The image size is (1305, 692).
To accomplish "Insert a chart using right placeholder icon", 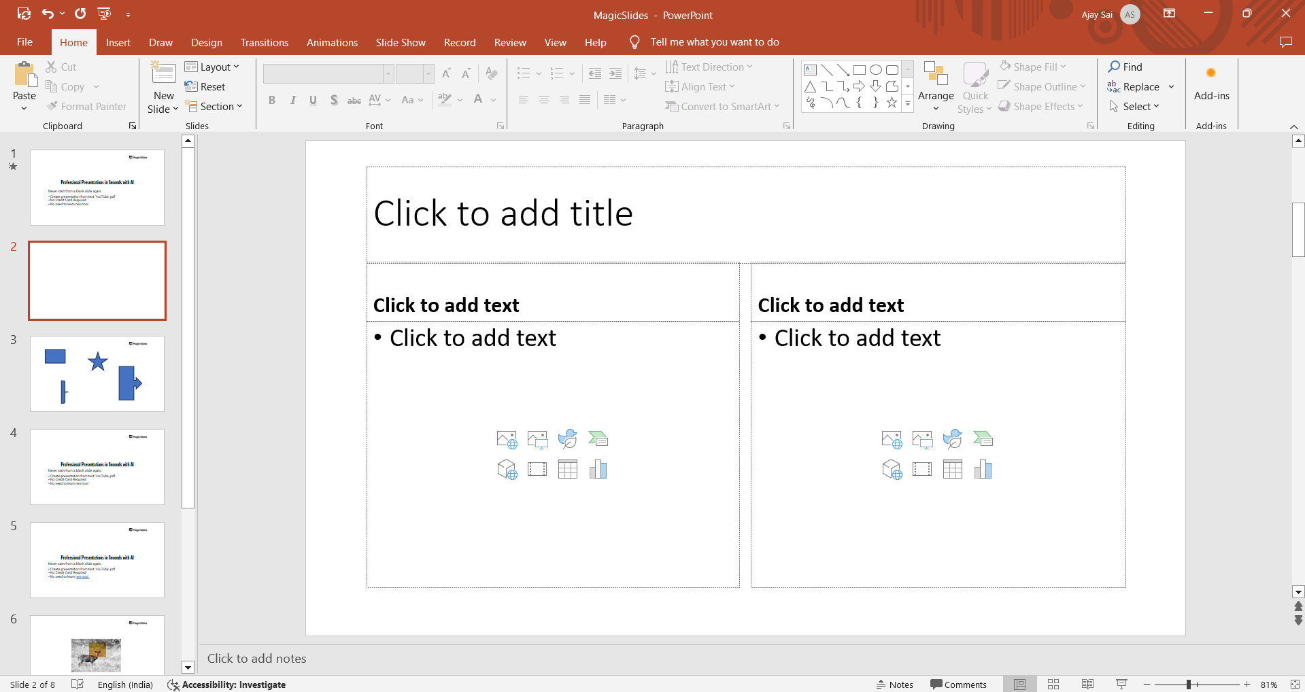I will [983, 469].
